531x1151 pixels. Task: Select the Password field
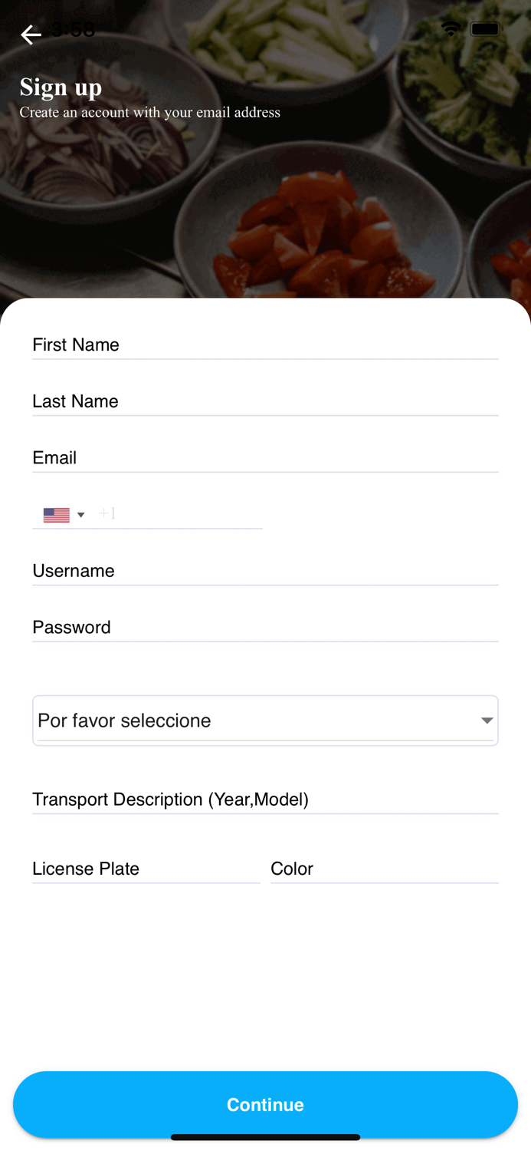coord(265,627)
